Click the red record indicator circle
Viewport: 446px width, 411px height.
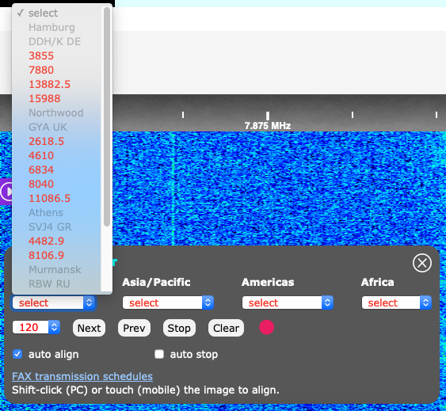266,327
